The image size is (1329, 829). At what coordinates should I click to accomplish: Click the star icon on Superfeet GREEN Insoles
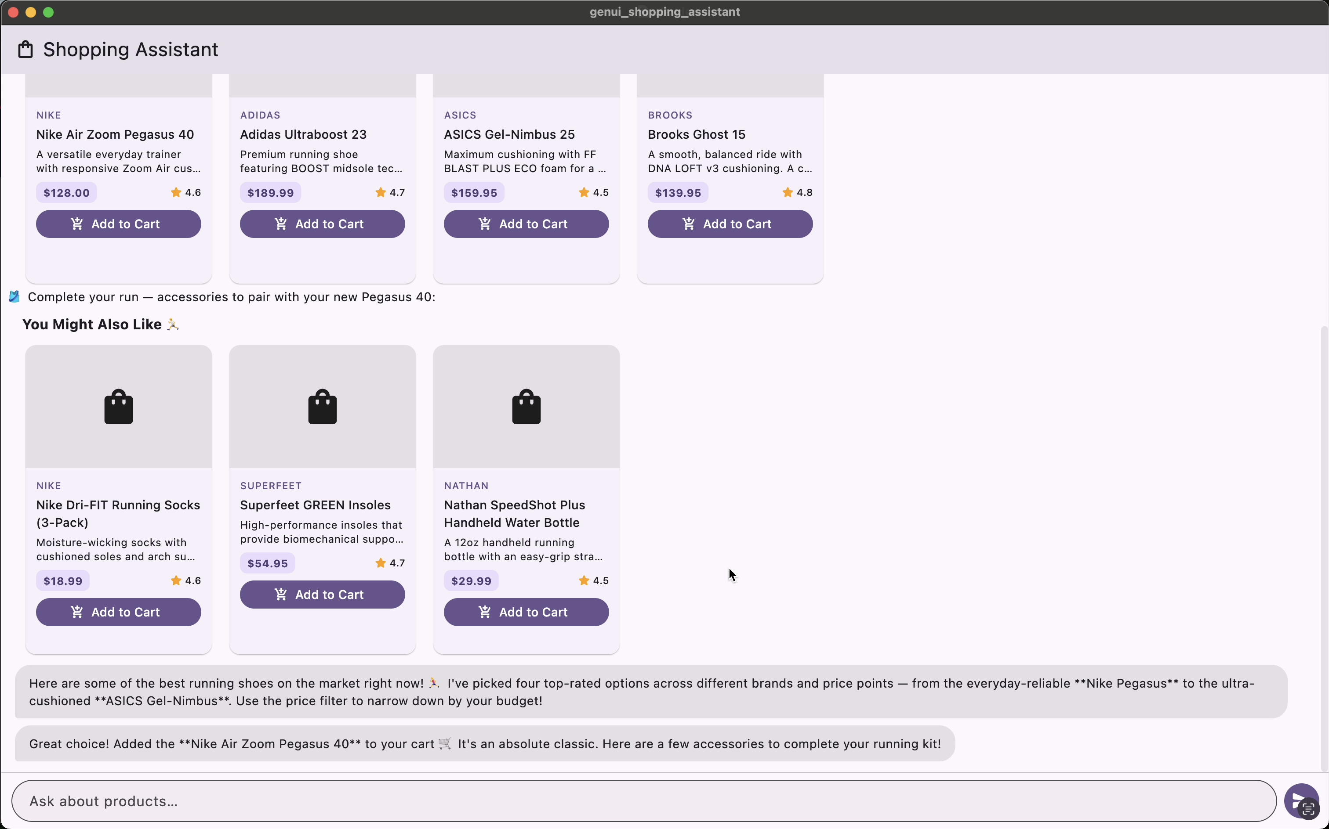(x=380, y=563)
